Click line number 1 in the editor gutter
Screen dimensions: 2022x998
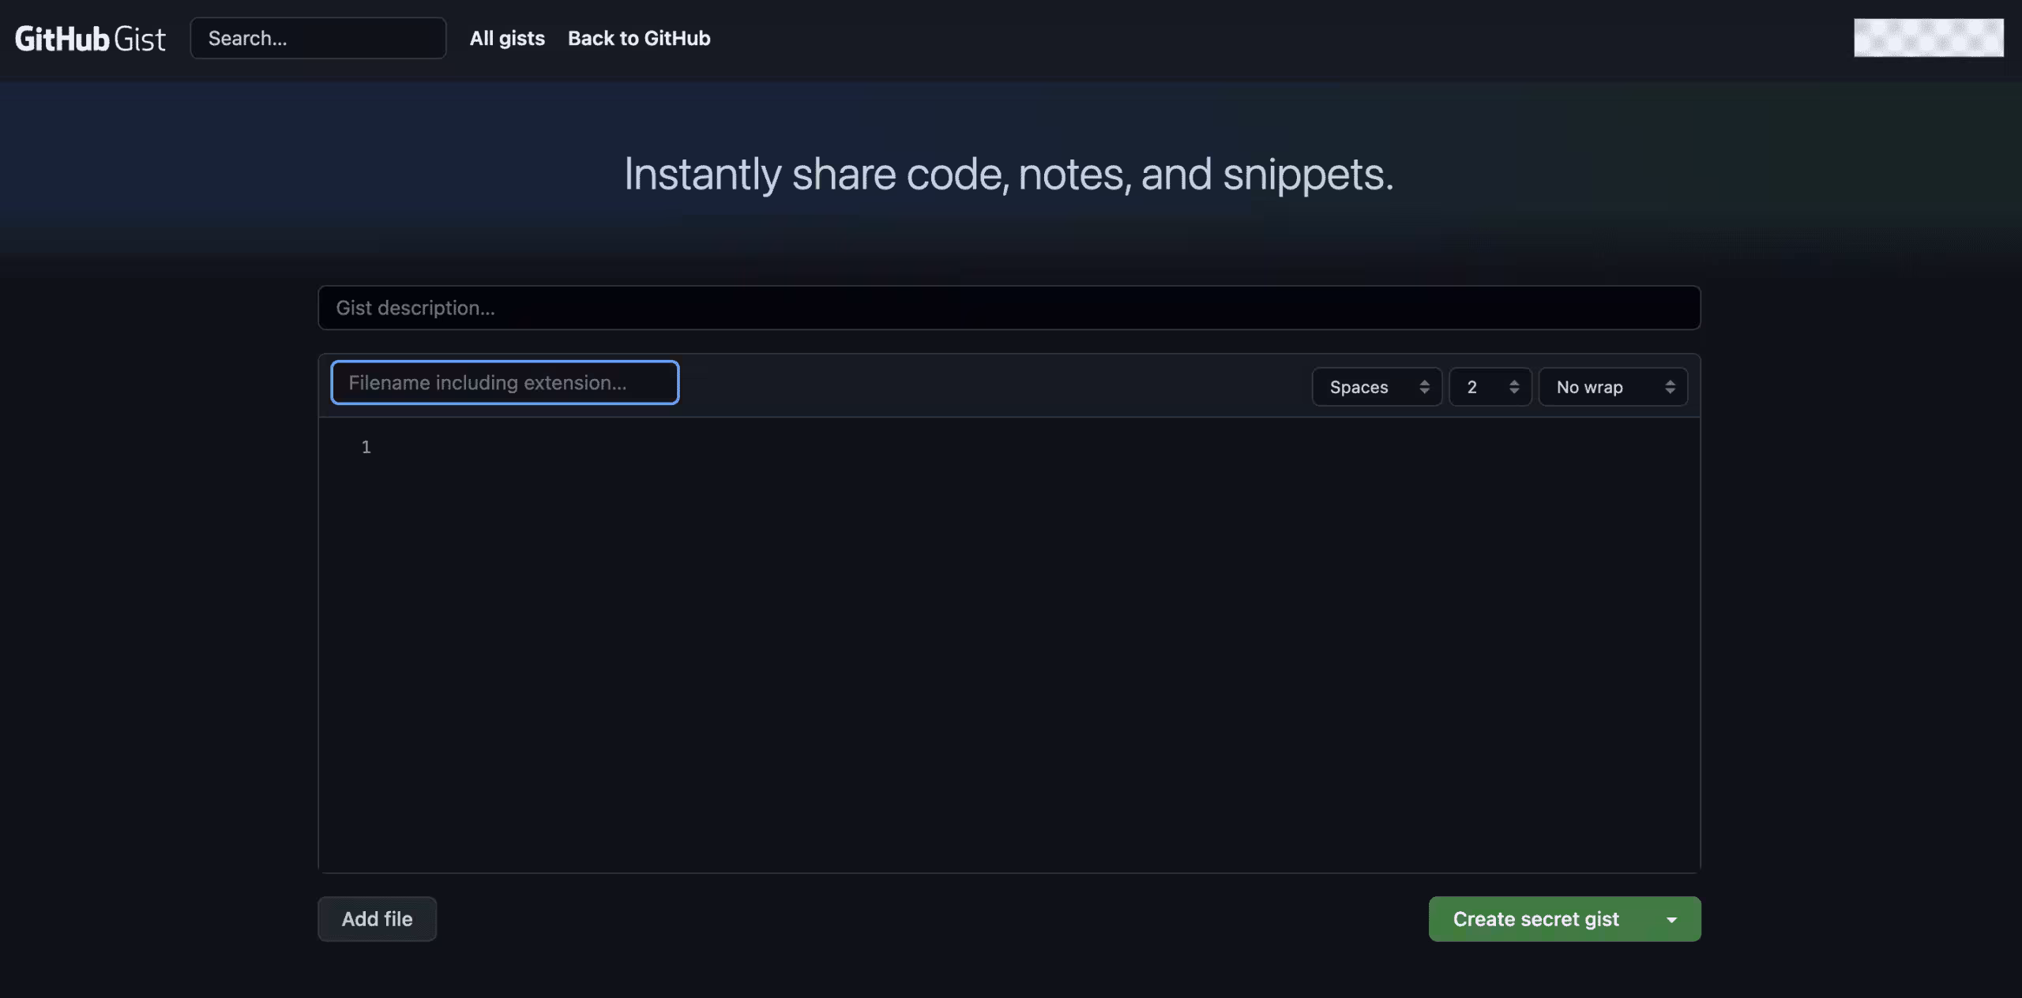(366, 448)
